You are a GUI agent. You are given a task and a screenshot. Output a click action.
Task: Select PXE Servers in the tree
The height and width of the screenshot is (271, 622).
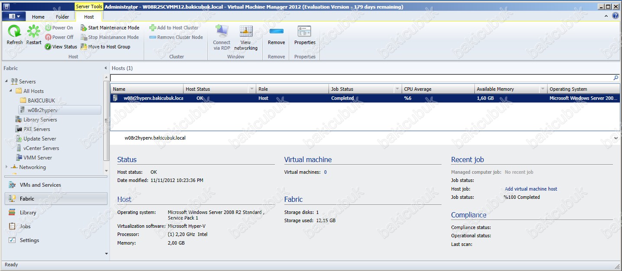click(33, 129)
